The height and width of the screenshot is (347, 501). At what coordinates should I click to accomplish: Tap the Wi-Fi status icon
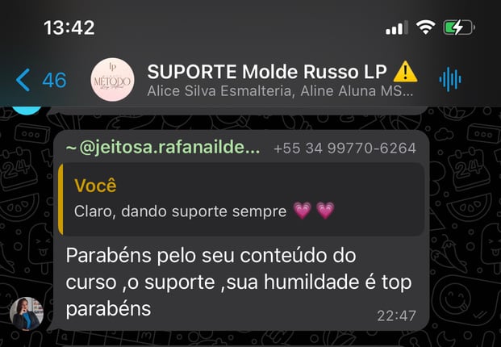[426, 27]
